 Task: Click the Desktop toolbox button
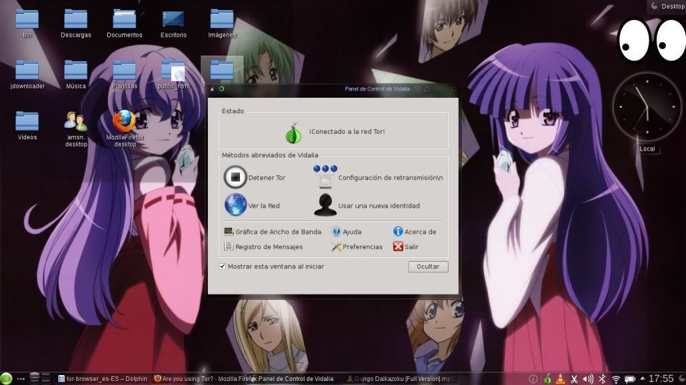(667, 6)
